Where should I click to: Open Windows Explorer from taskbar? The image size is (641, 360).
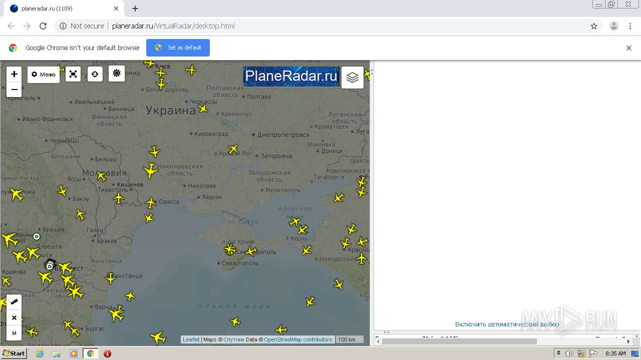(57, 353)
